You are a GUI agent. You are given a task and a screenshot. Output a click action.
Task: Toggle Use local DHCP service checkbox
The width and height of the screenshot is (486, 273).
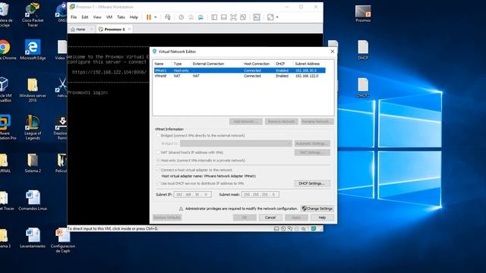[x=158, y=184]
